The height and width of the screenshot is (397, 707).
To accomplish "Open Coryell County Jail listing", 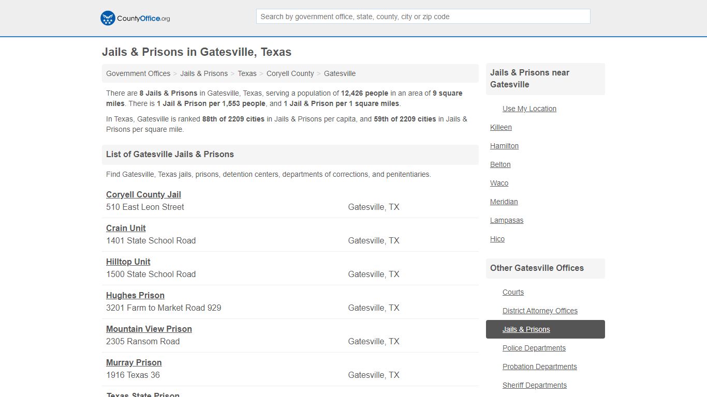I will (x=143, y=194).
